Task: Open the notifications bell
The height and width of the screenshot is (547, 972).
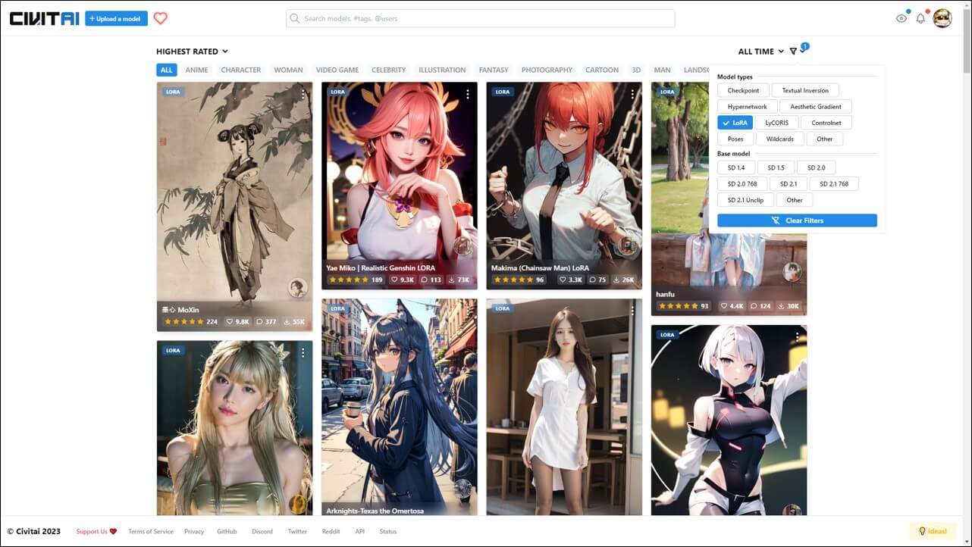Action: (920, 19)
